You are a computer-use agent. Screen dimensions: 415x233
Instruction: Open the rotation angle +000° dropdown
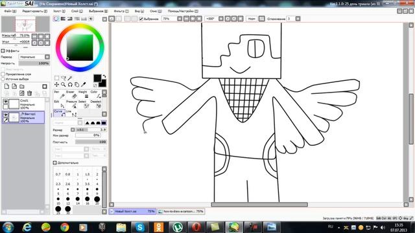click(x=221, y=19)
